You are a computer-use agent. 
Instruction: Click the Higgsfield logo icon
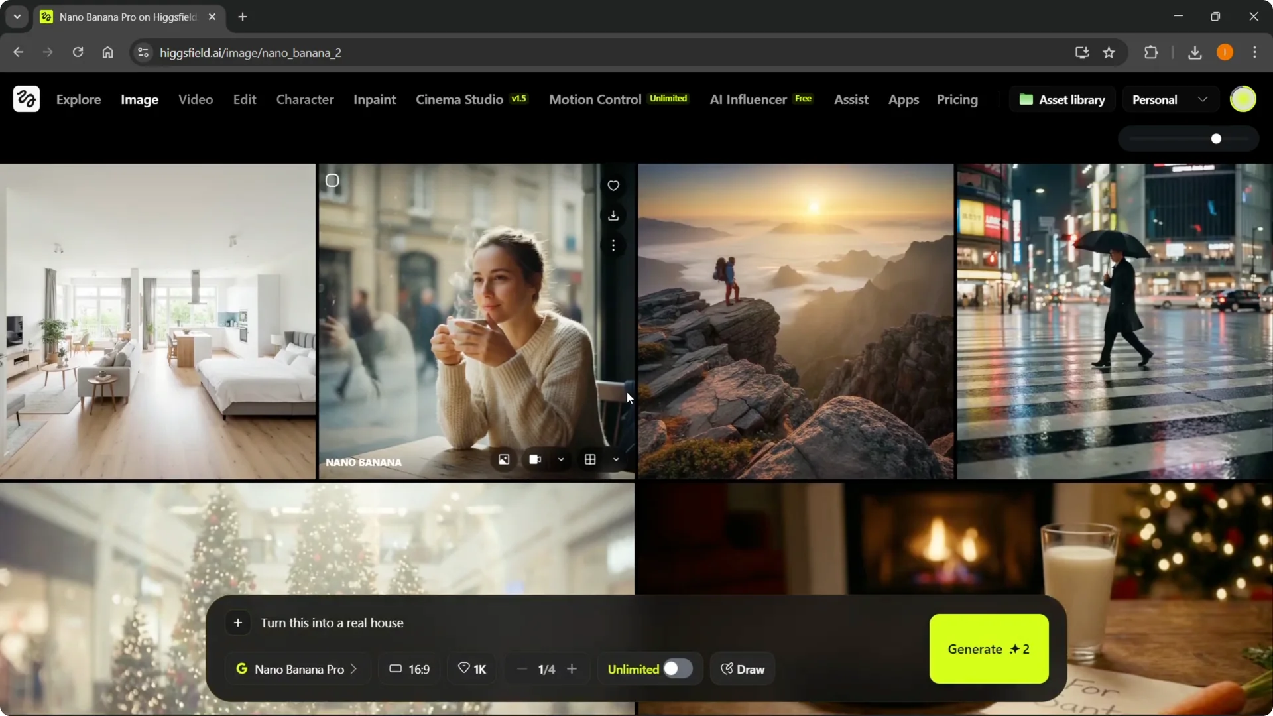(27, 99)
